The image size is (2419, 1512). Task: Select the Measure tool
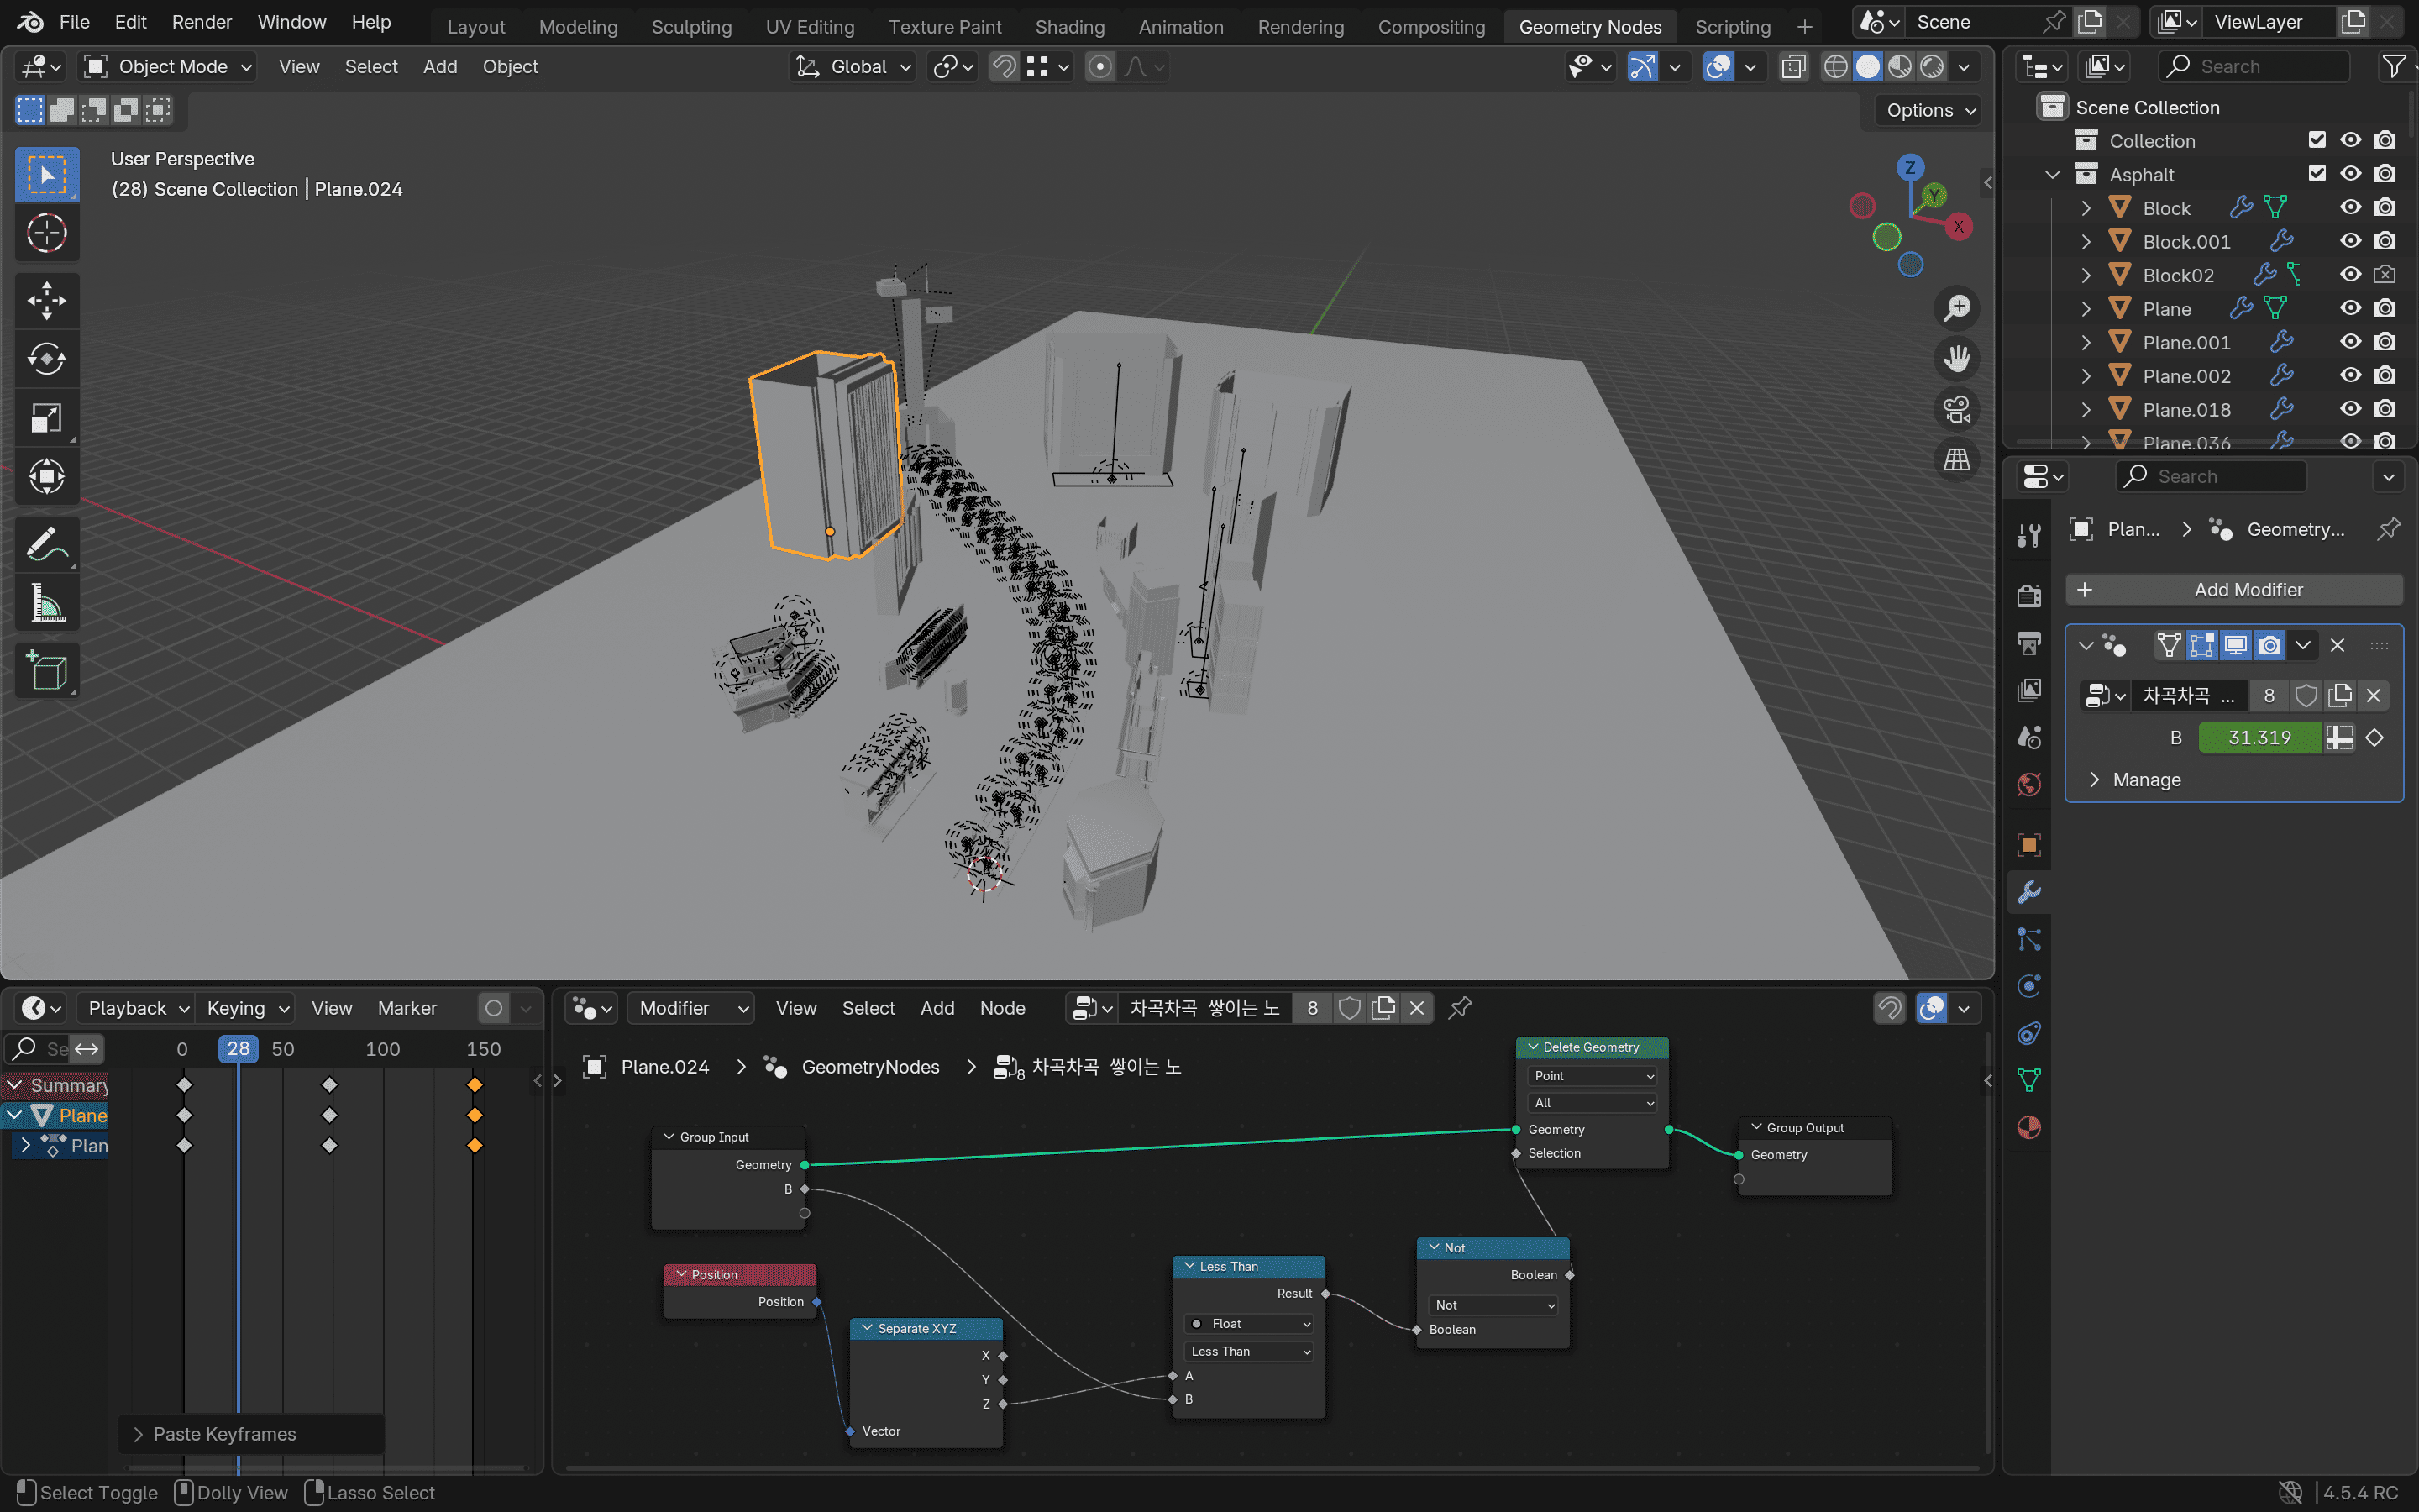pyautogui.click(x=46, y=604)
